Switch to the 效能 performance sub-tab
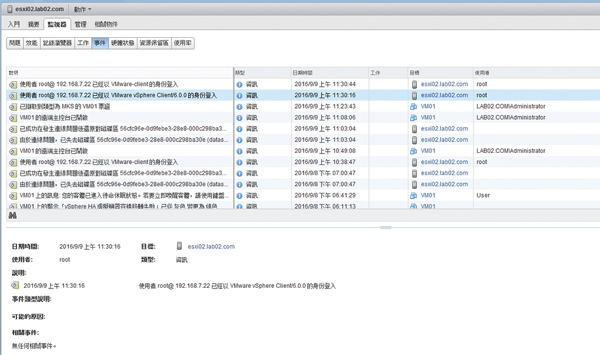 [32, 43]
